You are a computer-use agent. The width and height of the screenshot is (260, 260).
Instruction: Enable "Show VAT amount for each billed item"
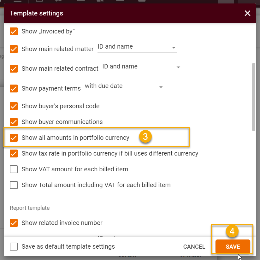[x=14, y=169]
